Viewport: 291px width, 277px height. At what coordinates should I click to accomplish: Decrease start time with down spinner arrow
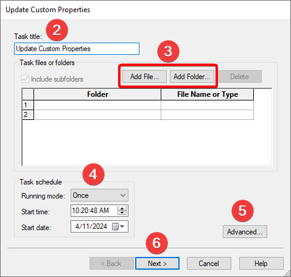pyautogui.click(x=122, y=212)
